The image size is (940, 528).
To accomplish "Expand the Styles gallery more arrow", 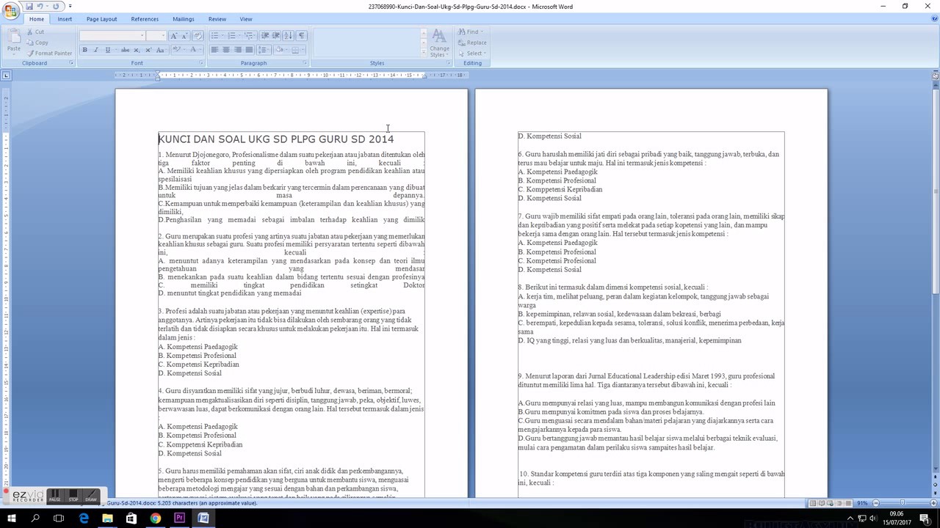I will 423,54.
